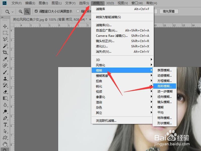Expand the 风格化 submenu
The width and height of the screenshot is (201, 151).
(122, 65)
